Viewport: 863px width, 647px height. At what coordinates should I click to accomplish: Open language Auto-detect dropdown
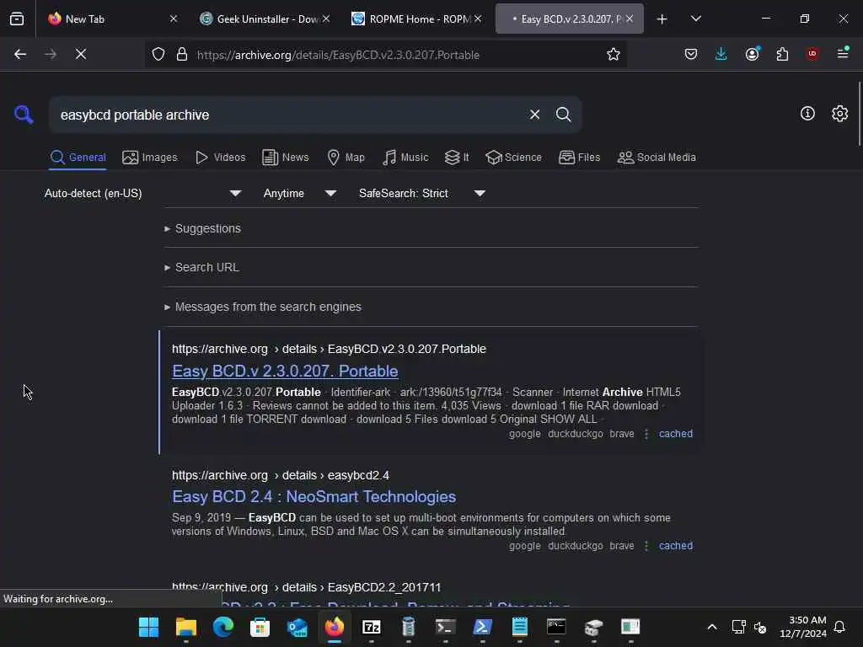(x=143, y=193)
